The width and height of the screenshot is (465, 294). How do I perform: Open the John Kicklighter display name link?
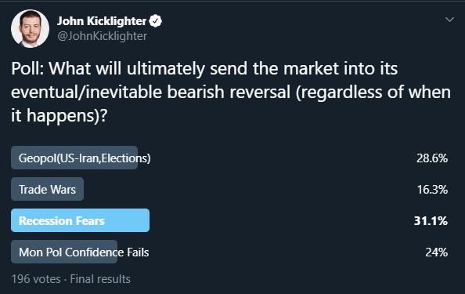tap(102, 21)
